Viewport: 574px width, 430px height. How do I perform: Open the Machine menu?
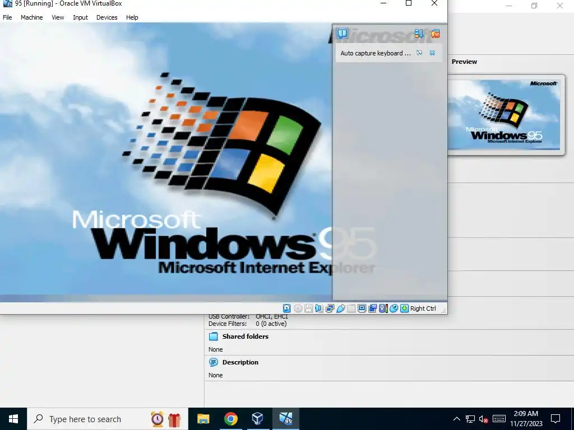tap(31, 17)
